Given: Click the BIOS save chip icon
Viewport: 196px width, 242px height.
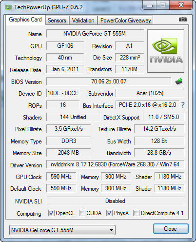Looking at the screenshot, I should (179, 81).
